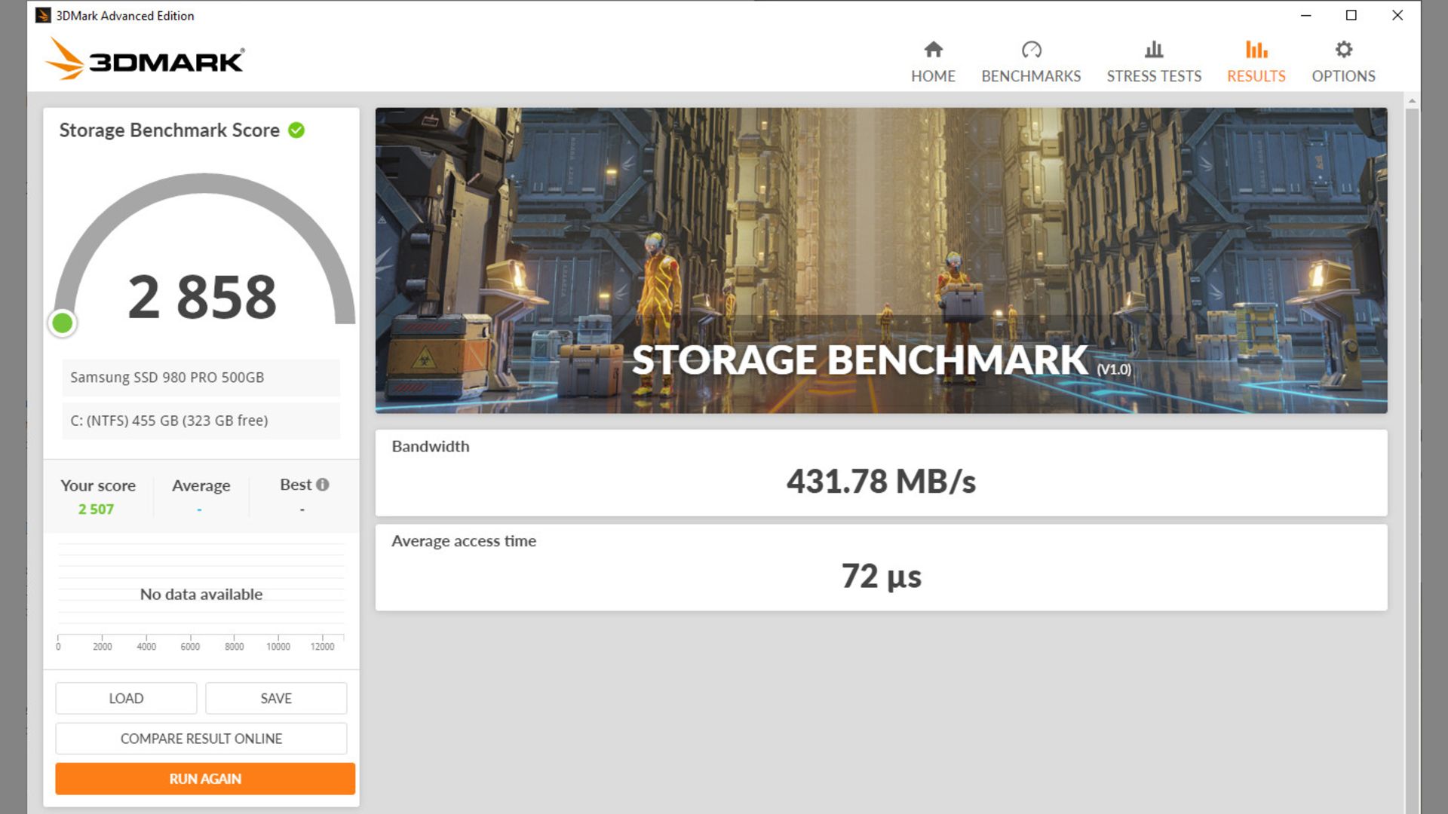Go to the Benchmarks tab

coord(1031,62)
